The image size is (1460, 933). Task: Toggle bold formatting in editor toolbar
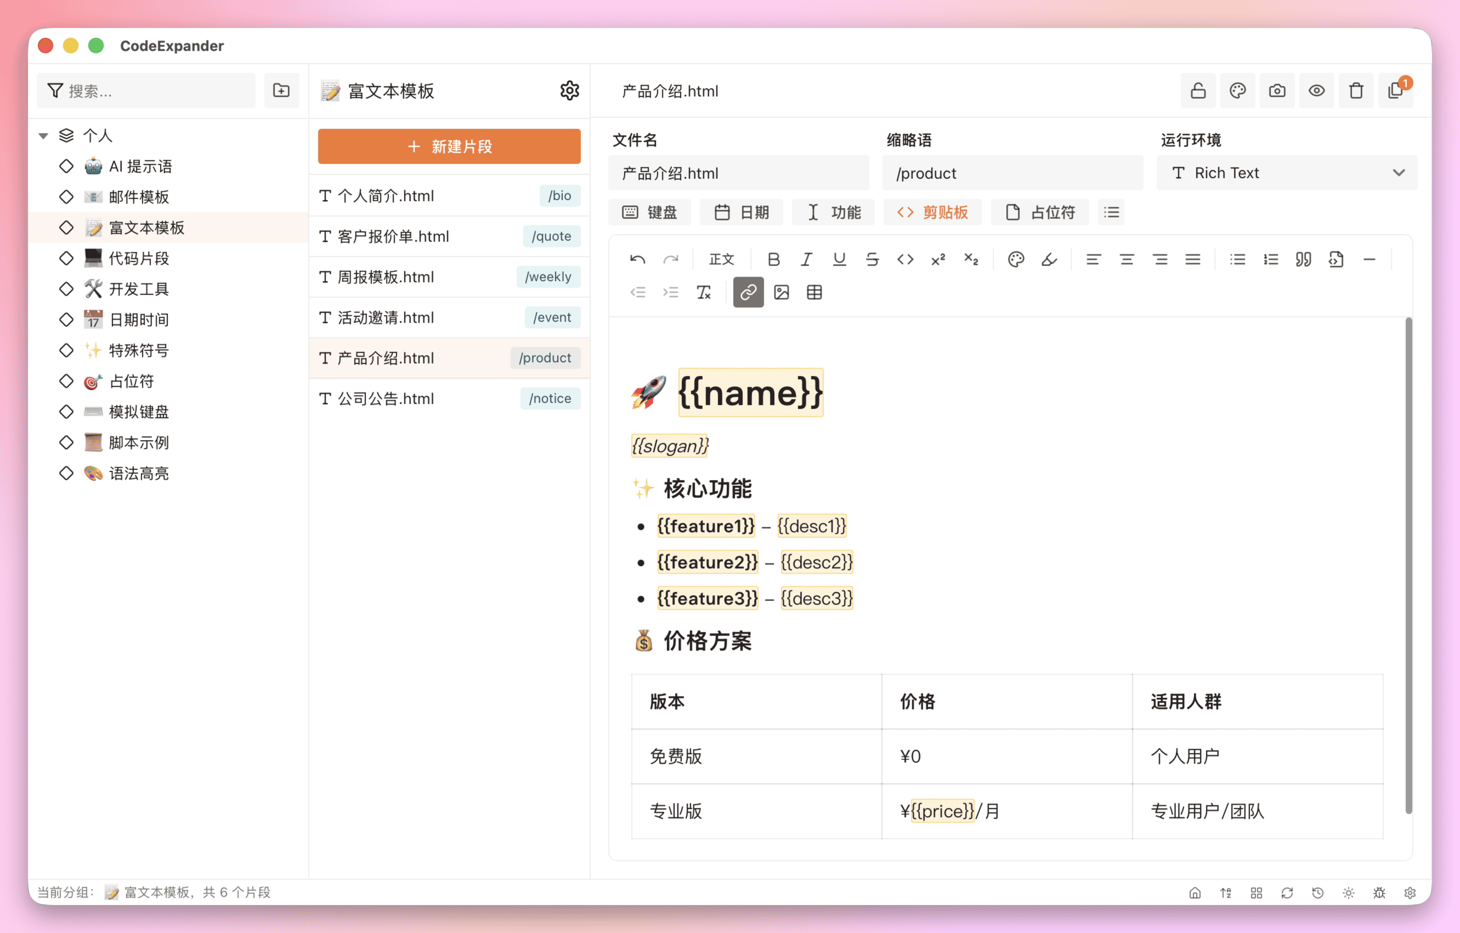click(773, 259)
